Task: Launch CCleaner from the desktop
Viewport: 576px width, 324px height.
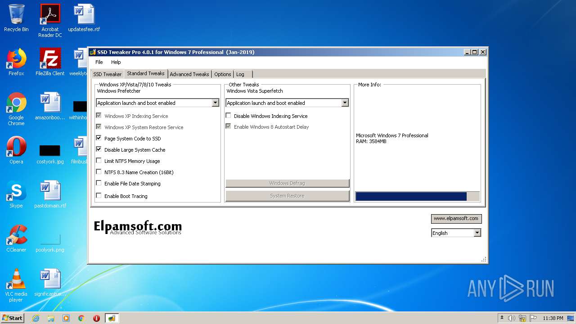Action: point(16,238)
